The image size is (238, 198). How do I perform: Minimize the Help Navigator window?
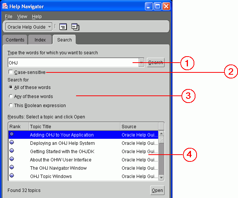click(x=149, y=6)
